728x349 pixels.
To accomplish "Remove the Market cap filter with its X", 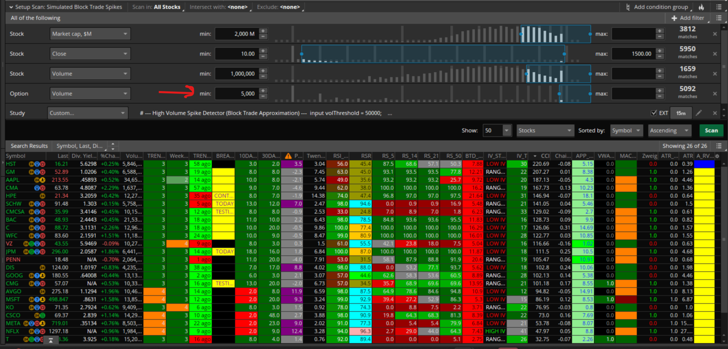I will click(x=715, y=34).
